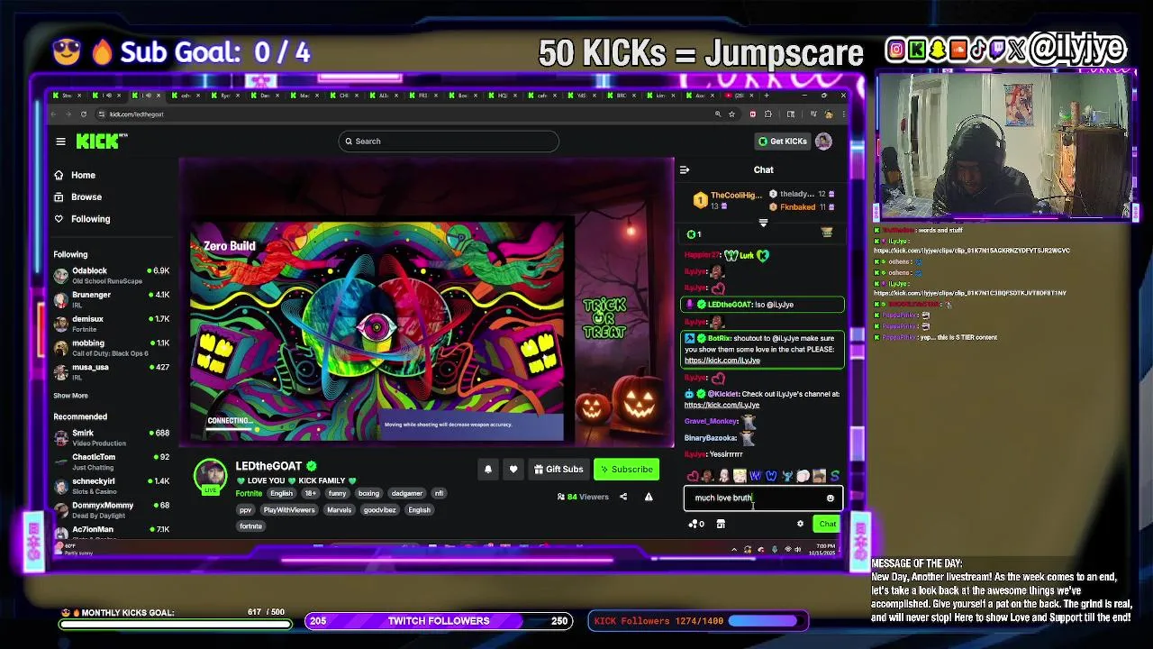Screen dimensions: 1153x649
Task: Click the funny tag
Action: pos(337,493)
